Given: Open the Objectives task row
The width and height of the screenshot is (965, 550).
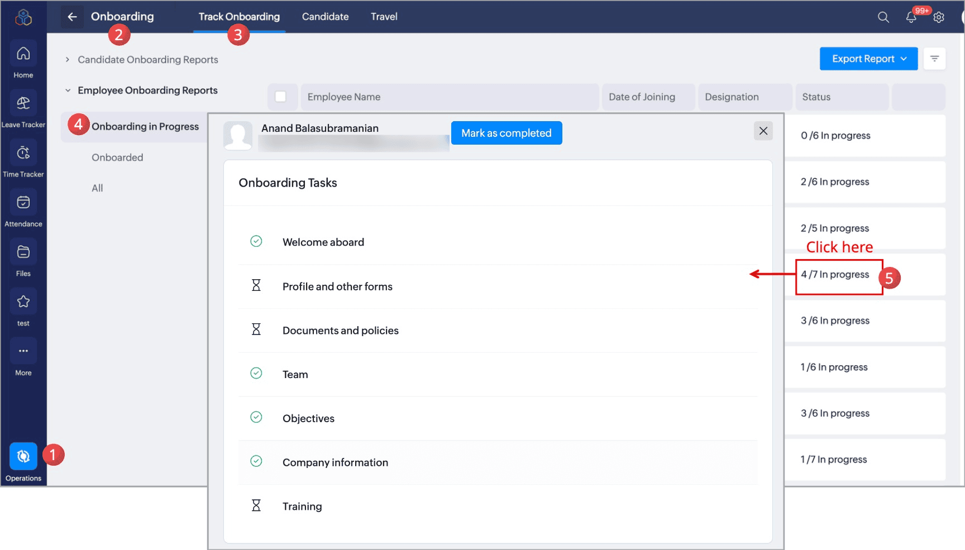Looking at the screenshot, I should coord(498,419).
